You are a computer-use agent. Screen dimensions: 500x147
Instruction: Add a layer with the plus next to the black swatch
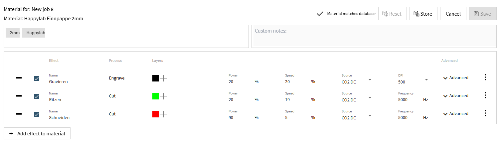(163, 78)
